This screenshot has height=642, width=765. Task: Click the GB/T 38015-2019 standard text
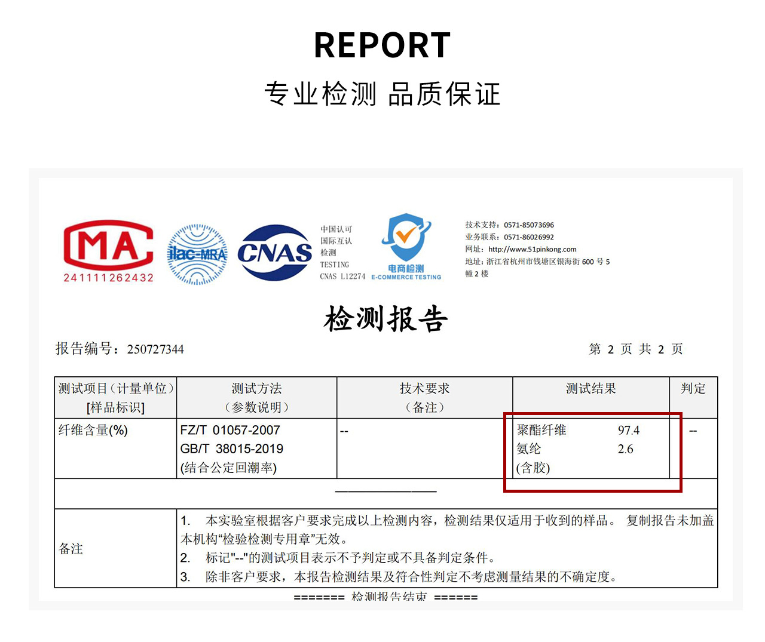[232, 449]
